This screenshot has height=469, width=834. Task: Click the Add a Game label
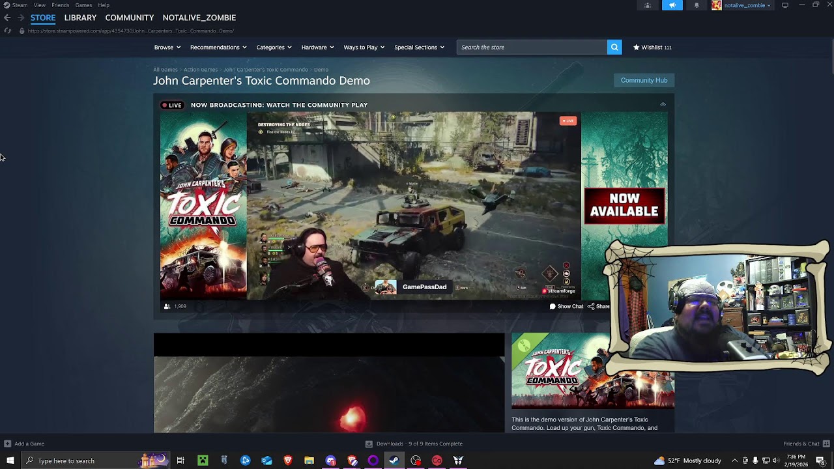[29, 444]
